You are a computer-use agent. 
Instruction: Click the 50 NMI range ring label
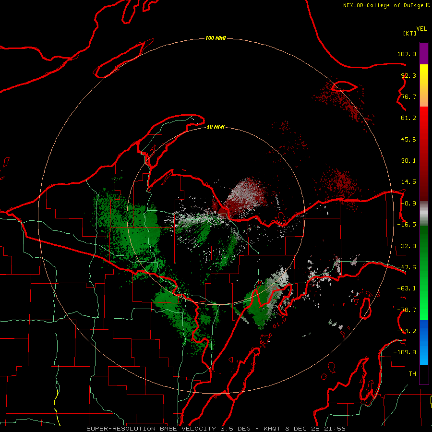point(216,127)
